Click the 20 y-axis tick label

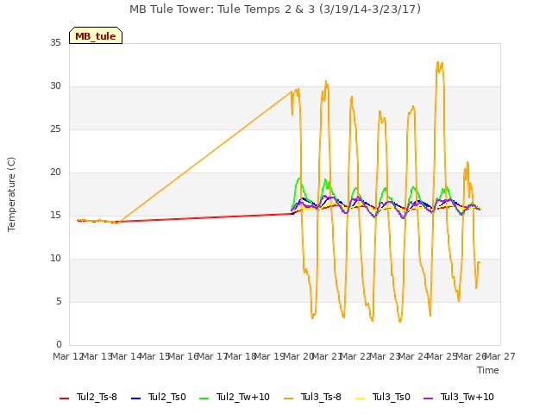pyautogui.click(x=55, y=172)
